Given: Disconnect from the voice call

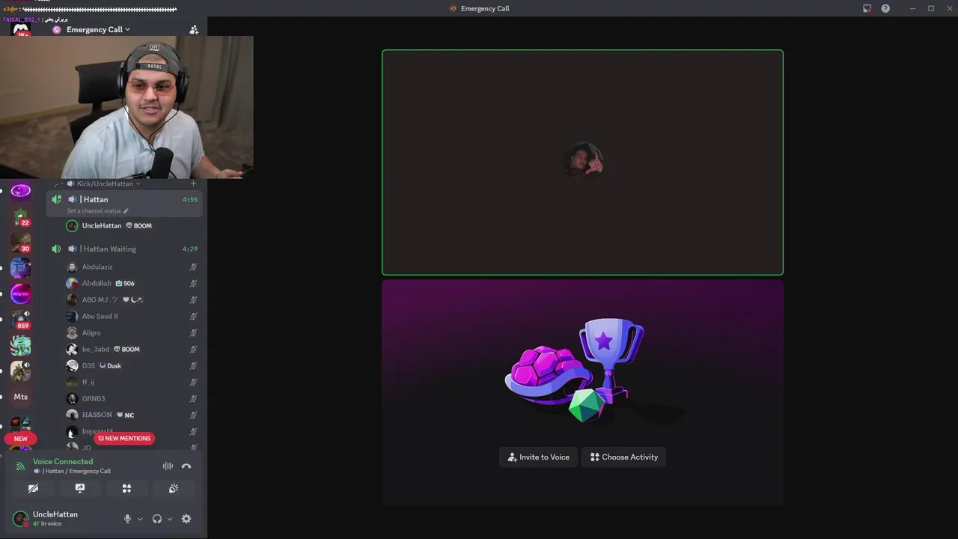Looking at the screenshot, I should pyautogui.click(x=186, y=466).
